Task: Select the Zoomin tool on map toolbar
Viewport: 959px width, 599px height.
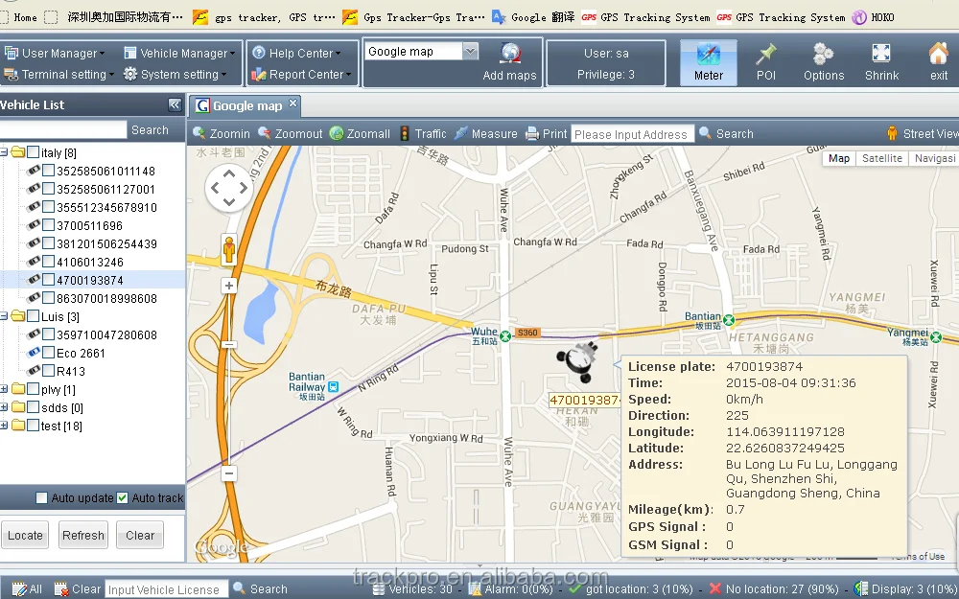Action: (x=222, y=133)
